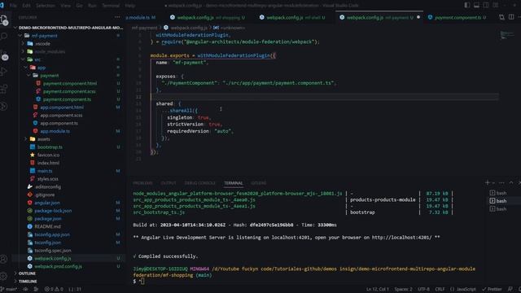Open the Run and Debug view

[x=4, y=71]
